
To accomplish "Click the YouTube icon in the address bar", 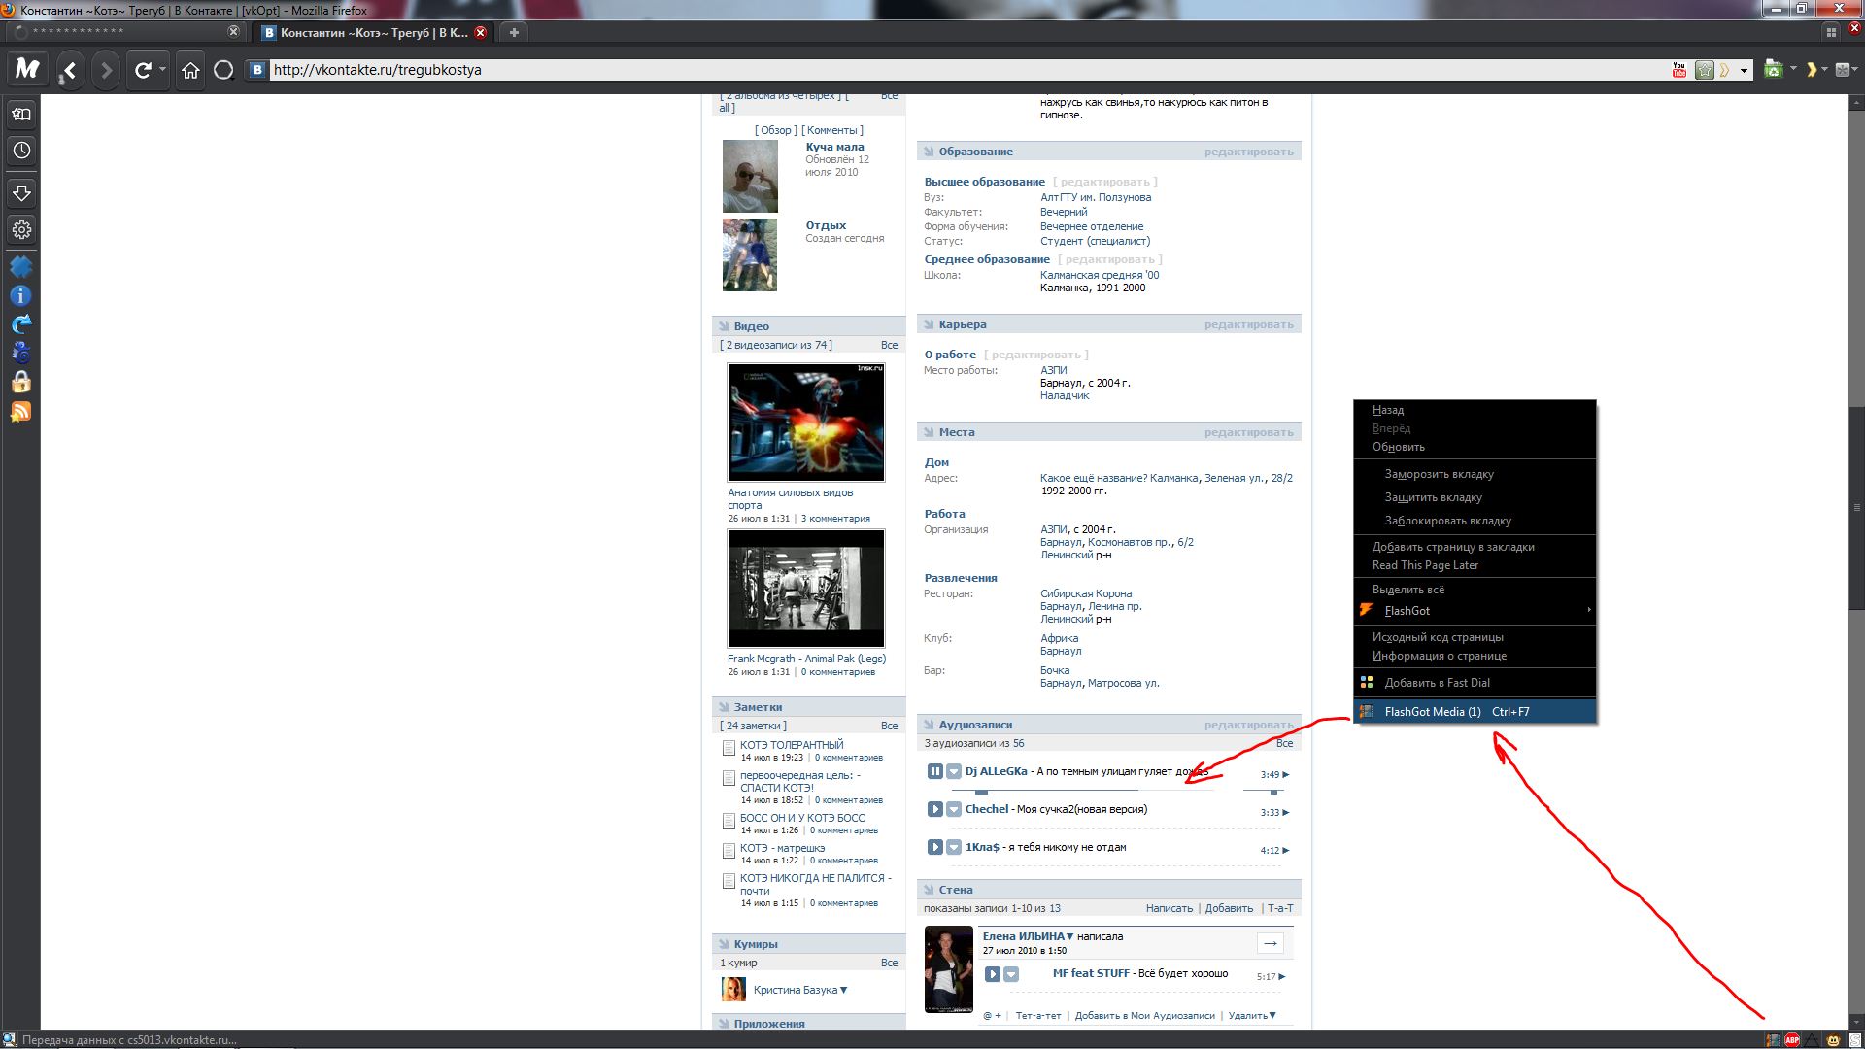I will tap(1679, 70).
